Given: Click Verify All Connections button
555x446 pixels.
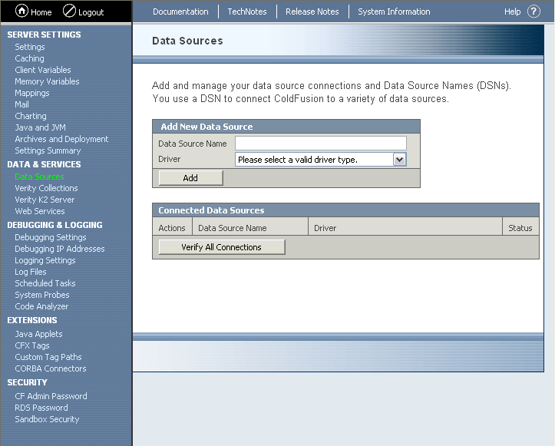Looking at the screenshot, I should pyautogui.click(x=221, y=247).
